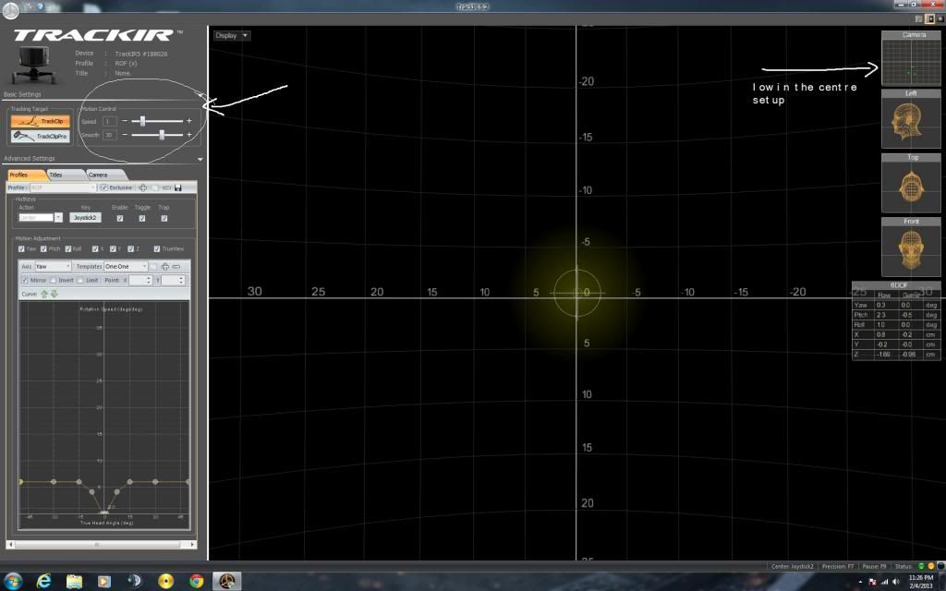Screen dimensions: 946x591
Task: Click the Point X stepper field
Action: click(140, 281)
